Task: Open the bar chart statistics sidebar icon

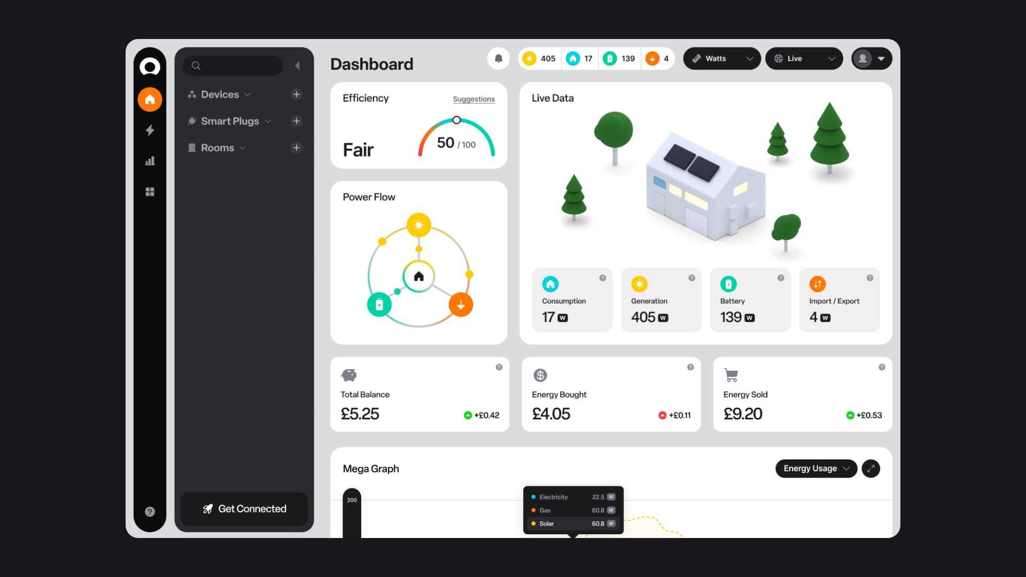Action: pyautogui.click(x=150, y=161)
